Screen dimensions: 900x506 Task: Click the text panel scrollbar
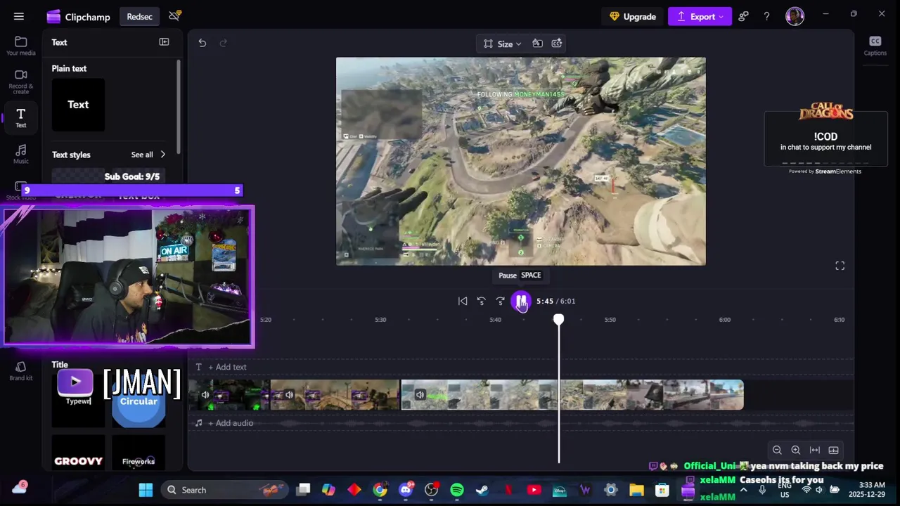pos(178,105)
